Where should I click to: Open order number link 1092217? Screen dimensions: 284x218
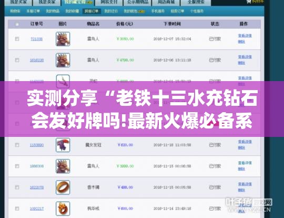37,209
